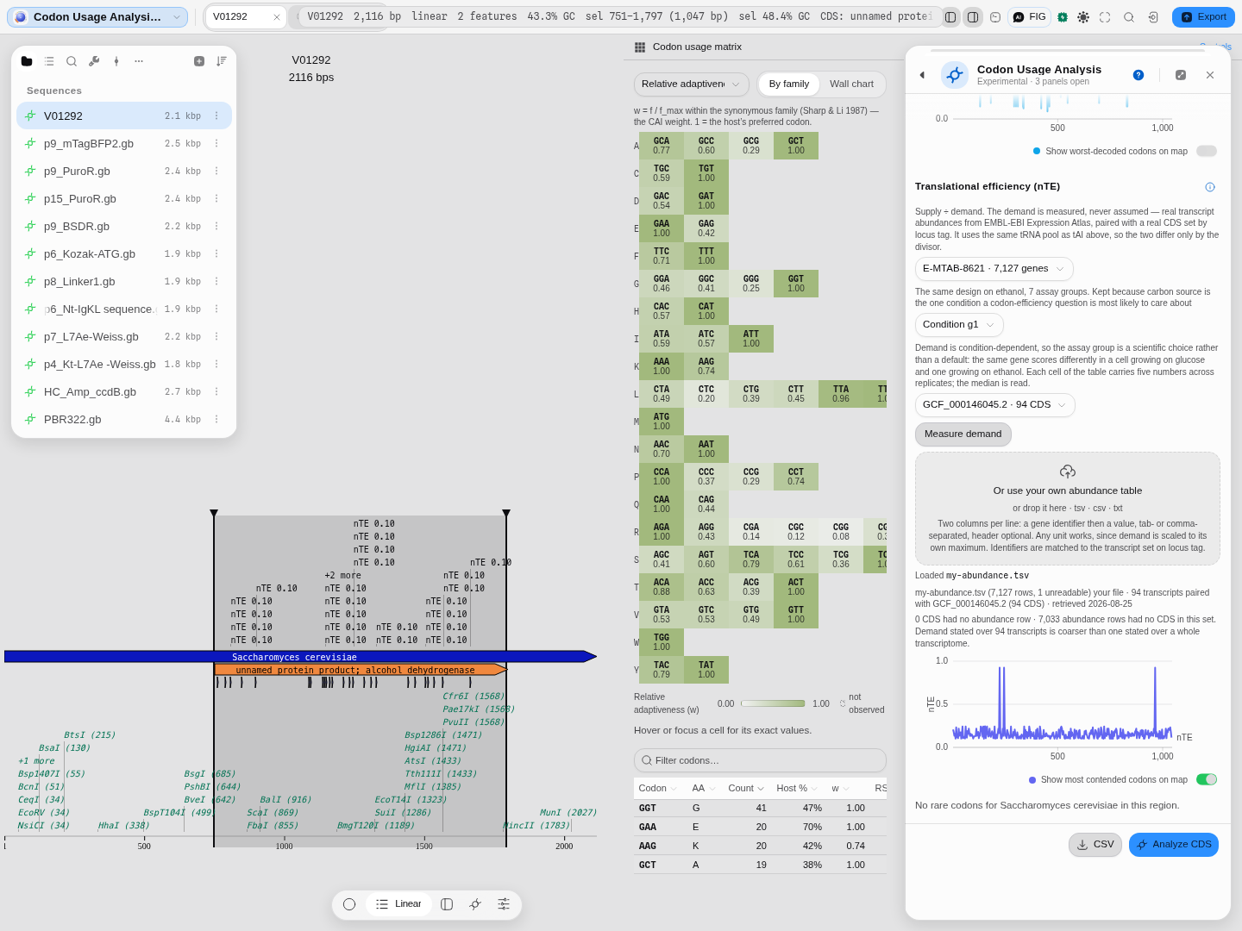The image size is (1242, 931).
Task: Expand the Codon Usage Analysis panel icon
Action: [x=1181, y=75]
